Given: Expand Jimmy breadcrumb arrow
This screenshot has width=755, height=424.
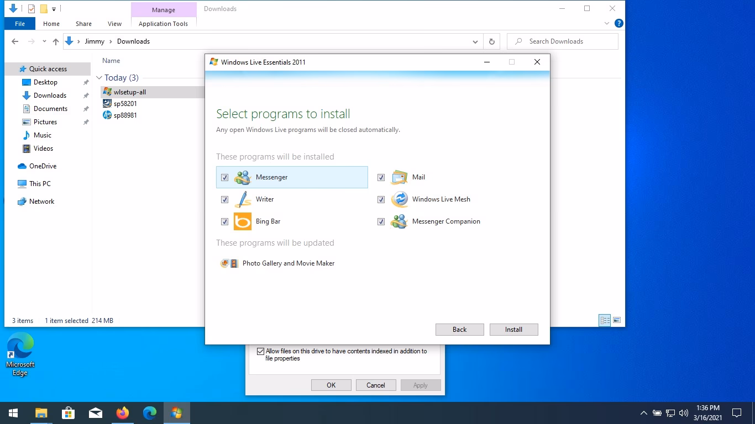Looking at the screenshot, I should click(x=111, y=41).
